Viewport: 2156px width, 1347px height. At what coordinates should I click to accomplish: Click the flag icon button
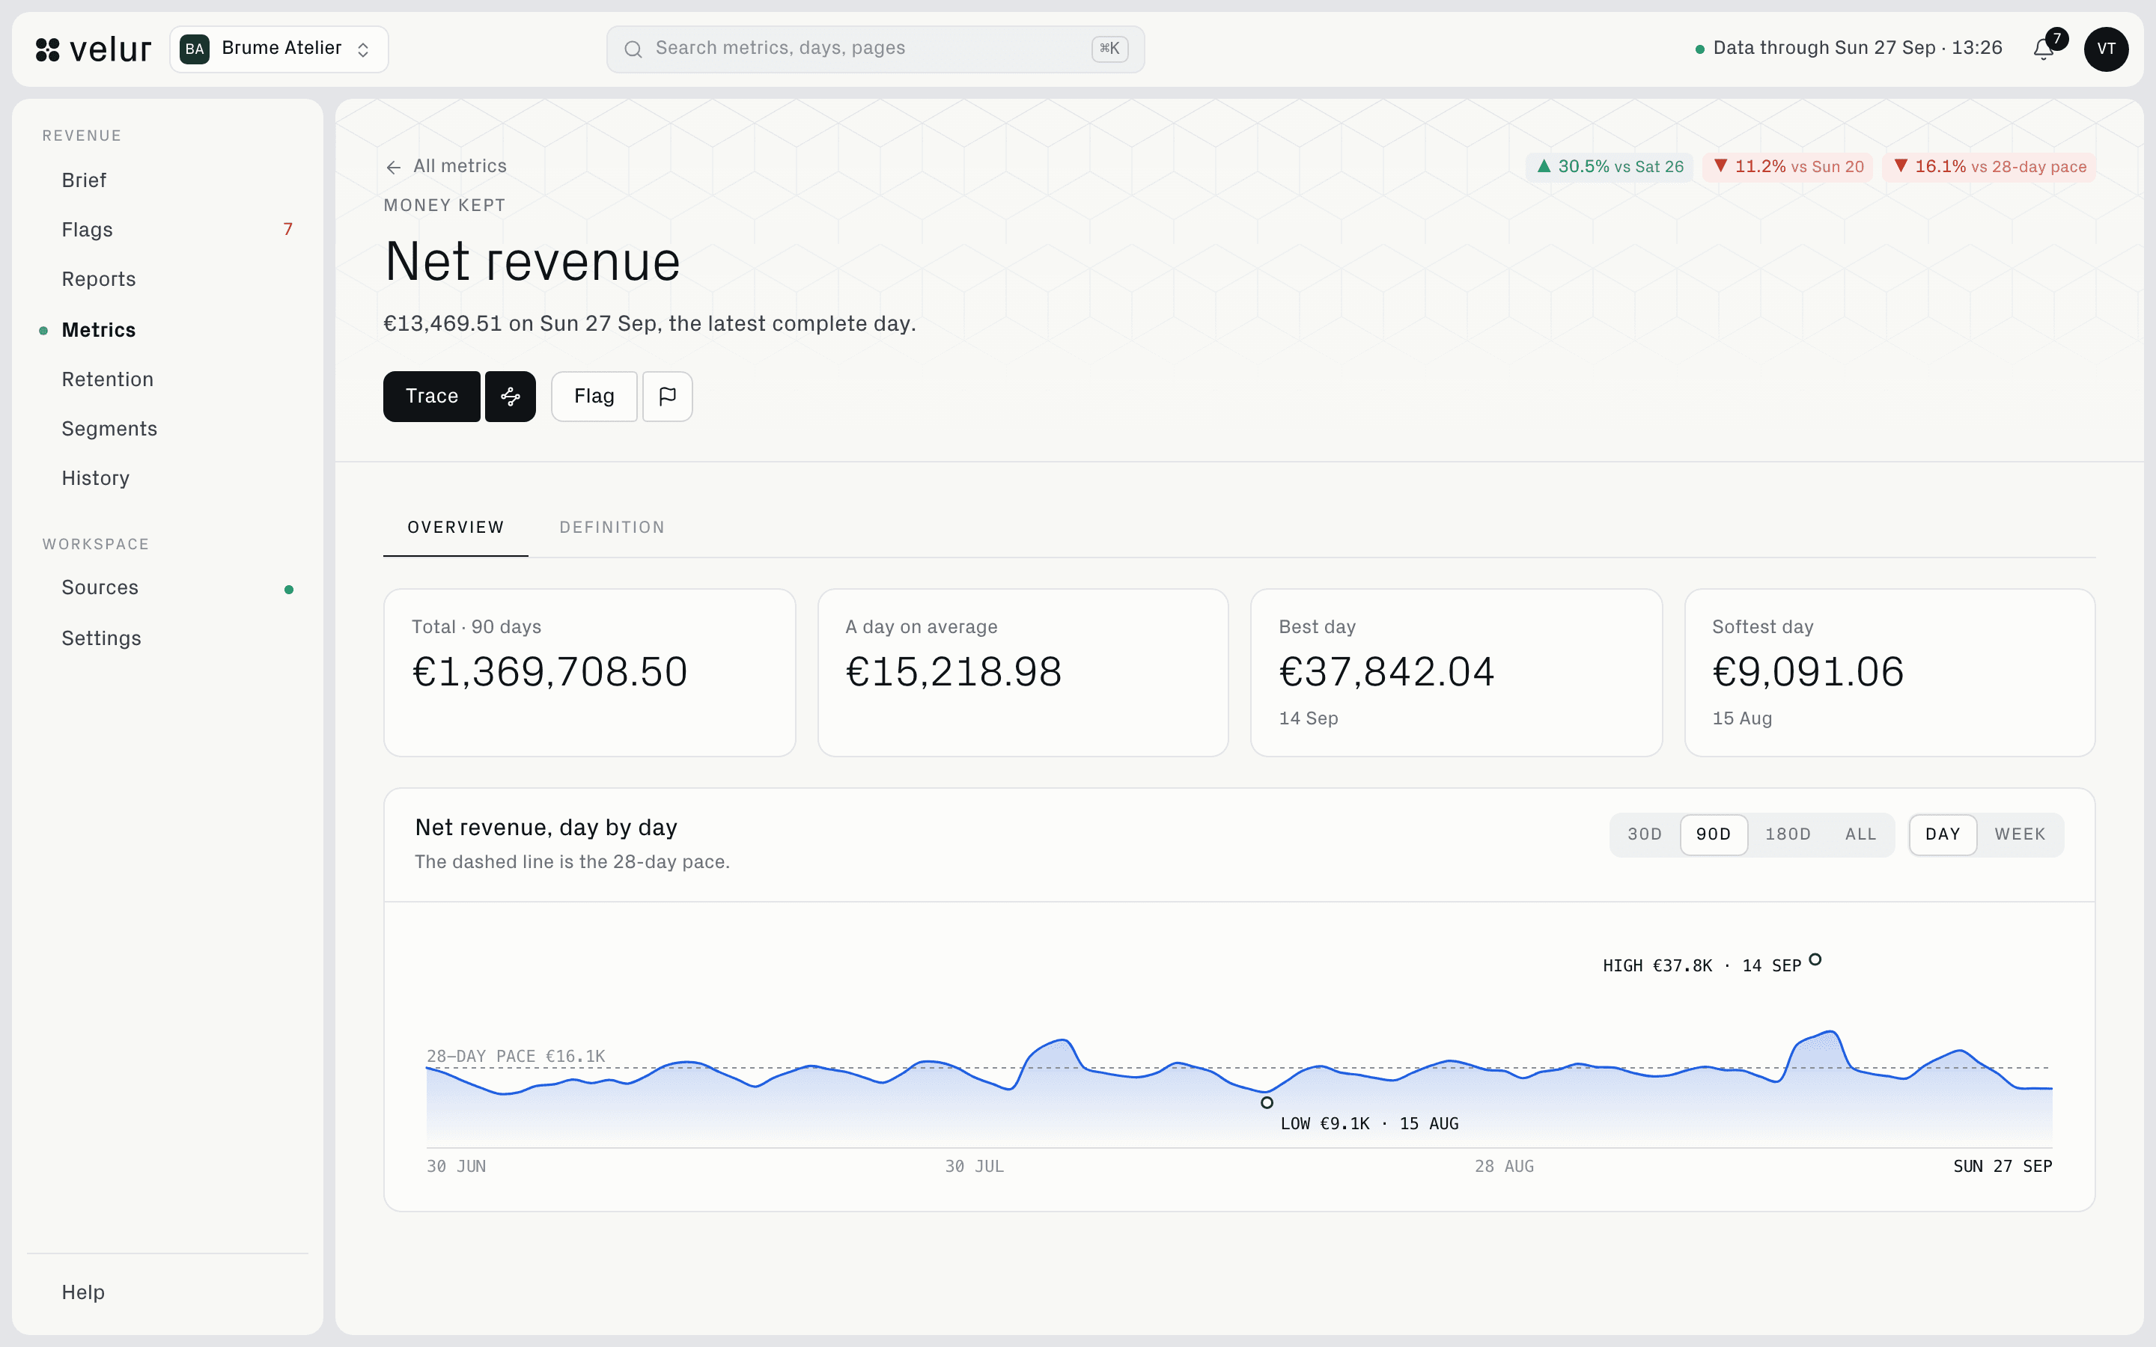667,397
